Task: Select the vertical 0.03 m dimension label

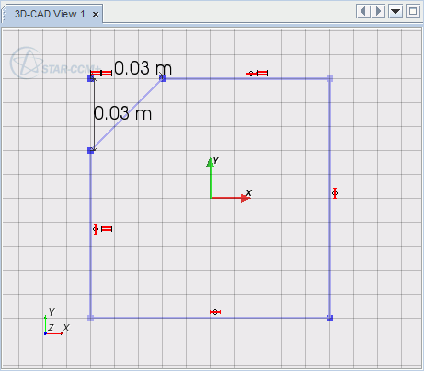Action: pyautogui.click(x=122, y=113)
